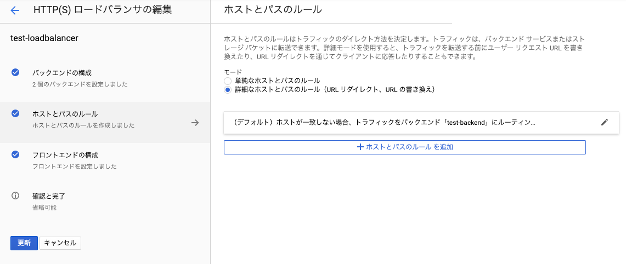Image resolution: width=626 pixels, height=264 pixels.
Task: Click the checkmark icon beside バックエンドの構成
Action: [15, 73]
